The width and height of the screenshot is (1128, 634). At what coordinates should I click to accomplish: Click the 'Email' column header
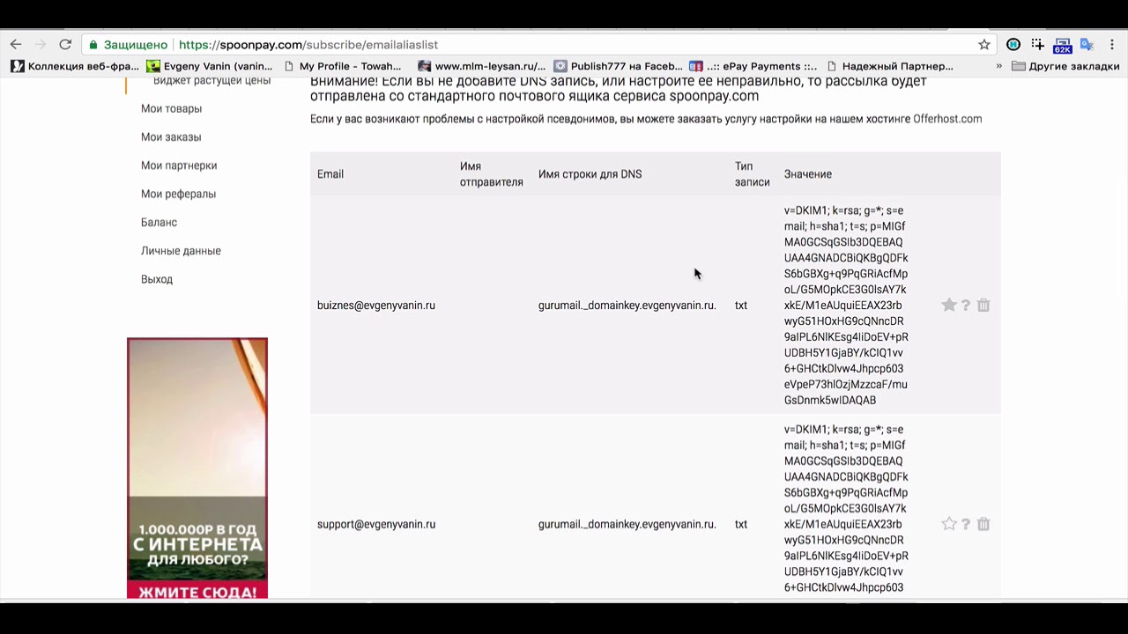(330, 174)
